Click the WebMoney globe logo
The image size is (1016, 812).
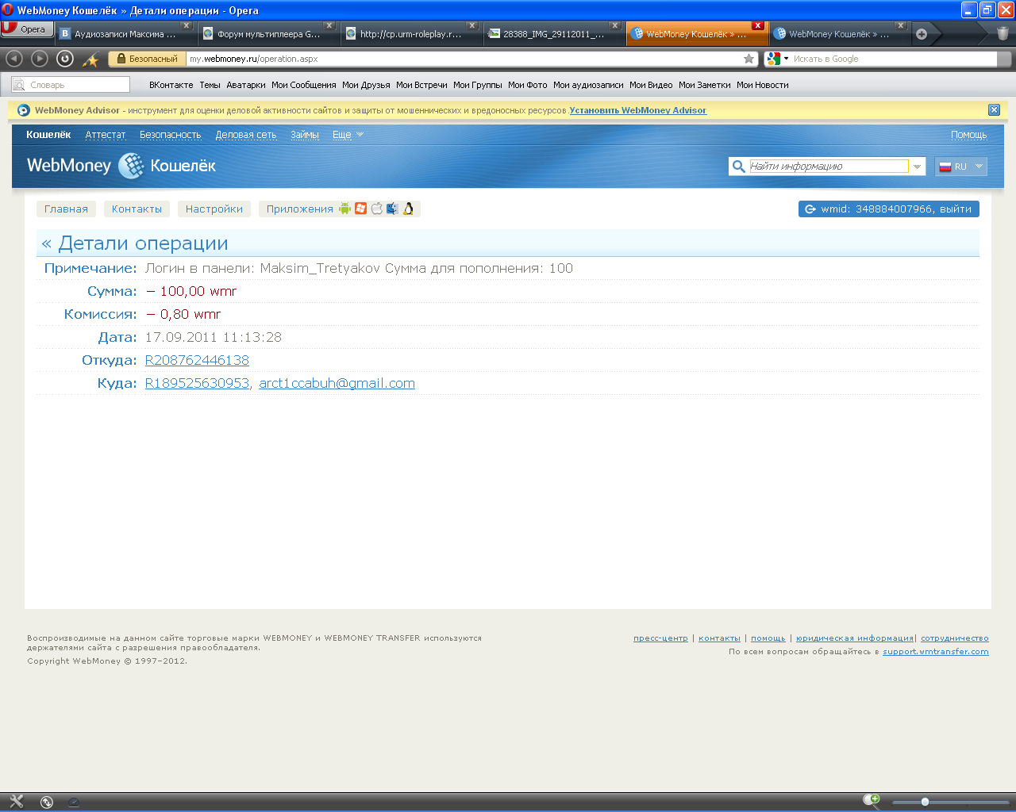click(131, 166)
